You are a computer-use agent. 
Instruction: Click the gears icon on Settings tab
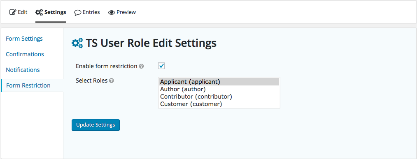coord(39,12)
